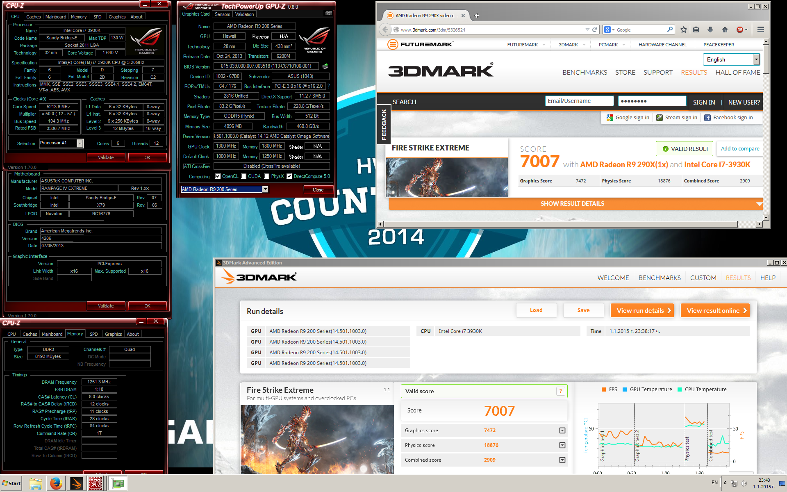Open BENCHMARKS in 3DMark app menu
787x492 pixels.
coord(660,278)
